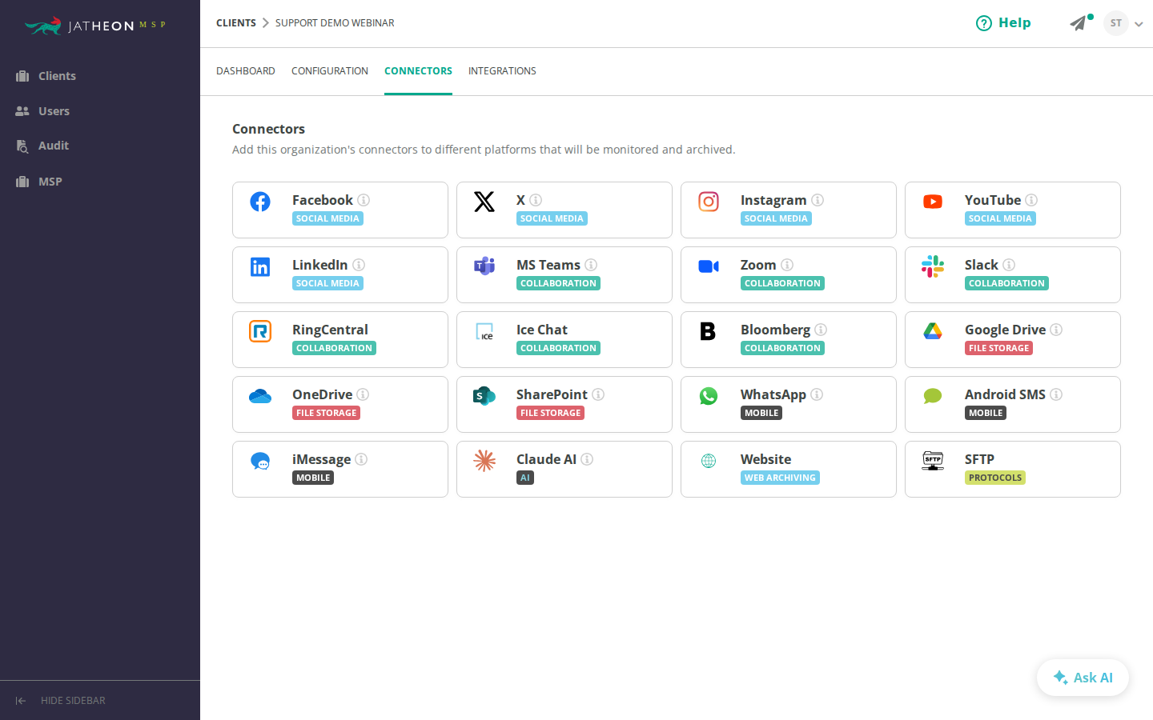The width and height of the screenshot is (1153, 720).
Task: Click the Ice Chat logo icon
Action: [484, 331]
